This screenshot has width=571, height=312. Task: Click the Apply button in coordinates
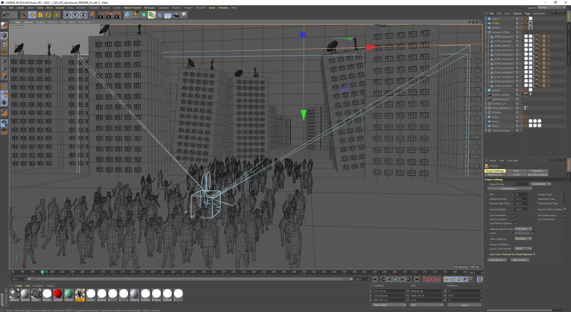coord(464,305)
